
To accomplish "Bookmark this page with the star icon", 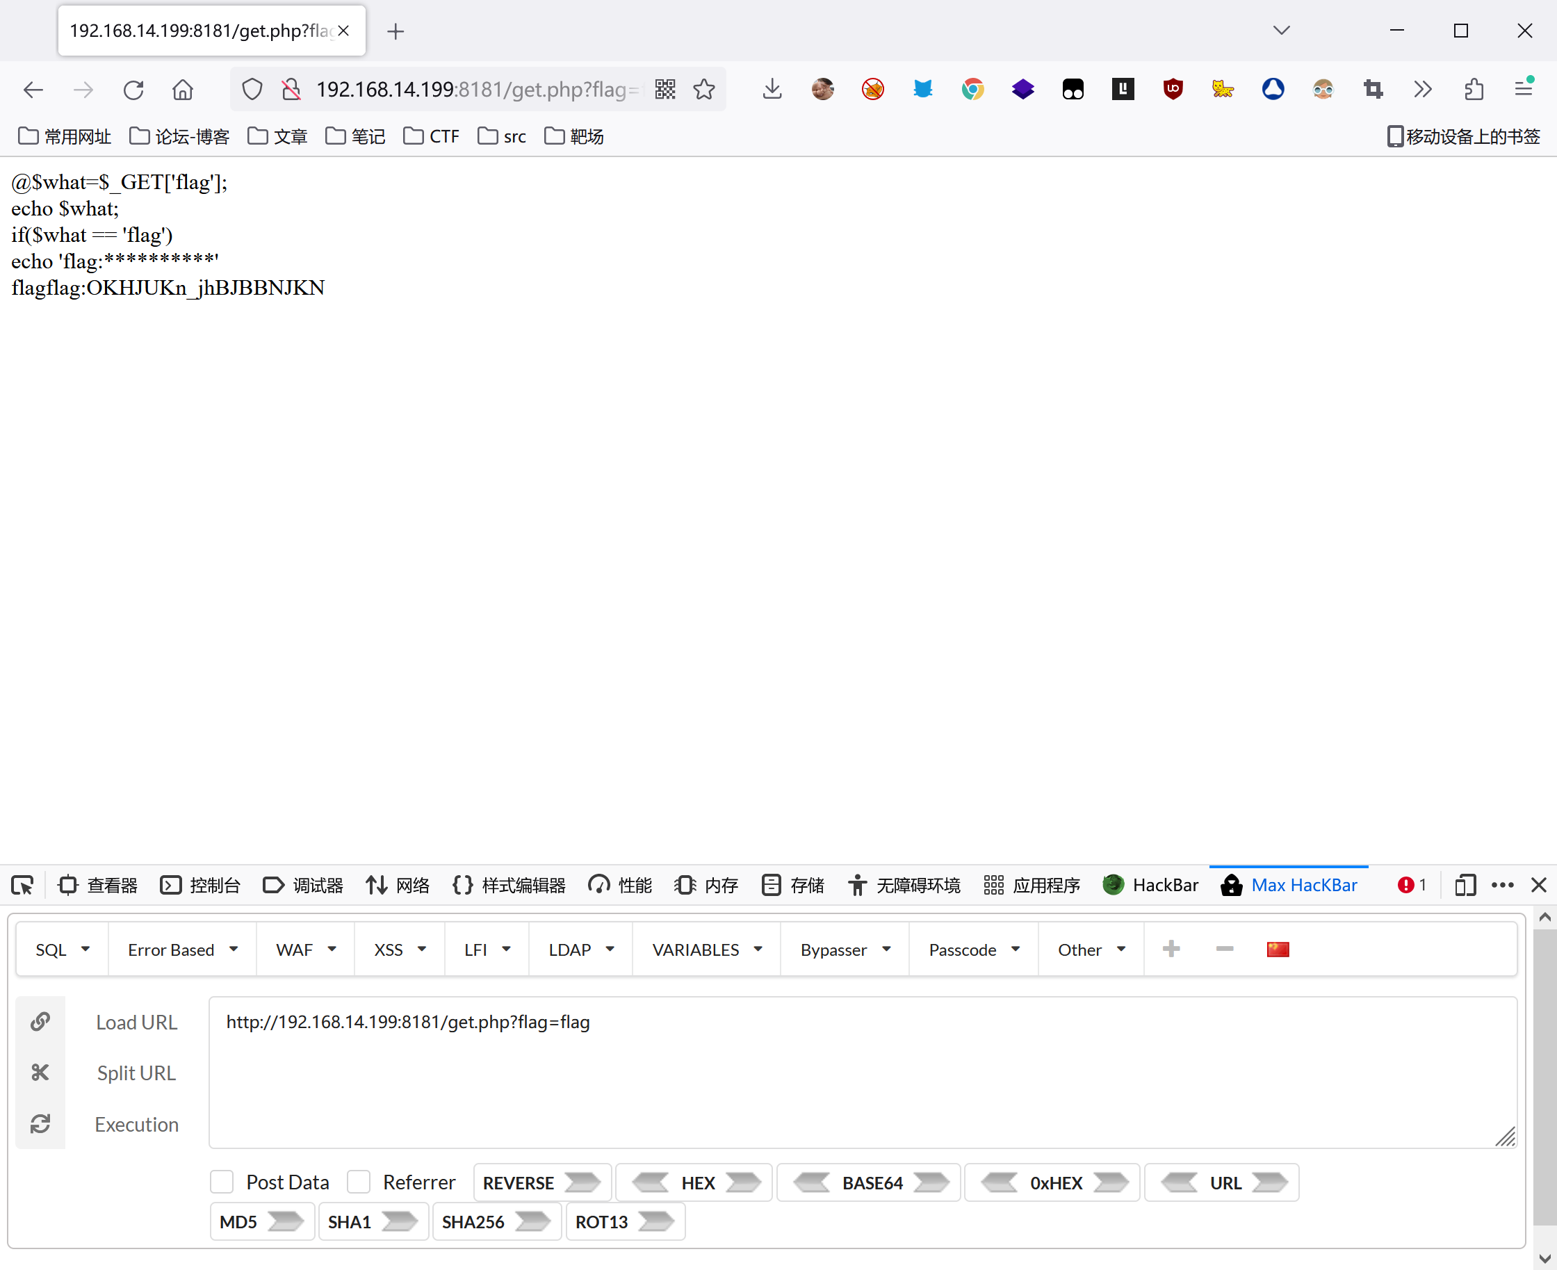I will (x=703, y=89).
